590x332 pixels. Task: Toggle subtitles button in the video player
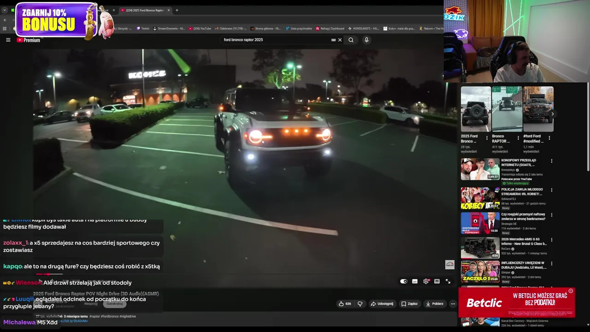click(415, 281)
